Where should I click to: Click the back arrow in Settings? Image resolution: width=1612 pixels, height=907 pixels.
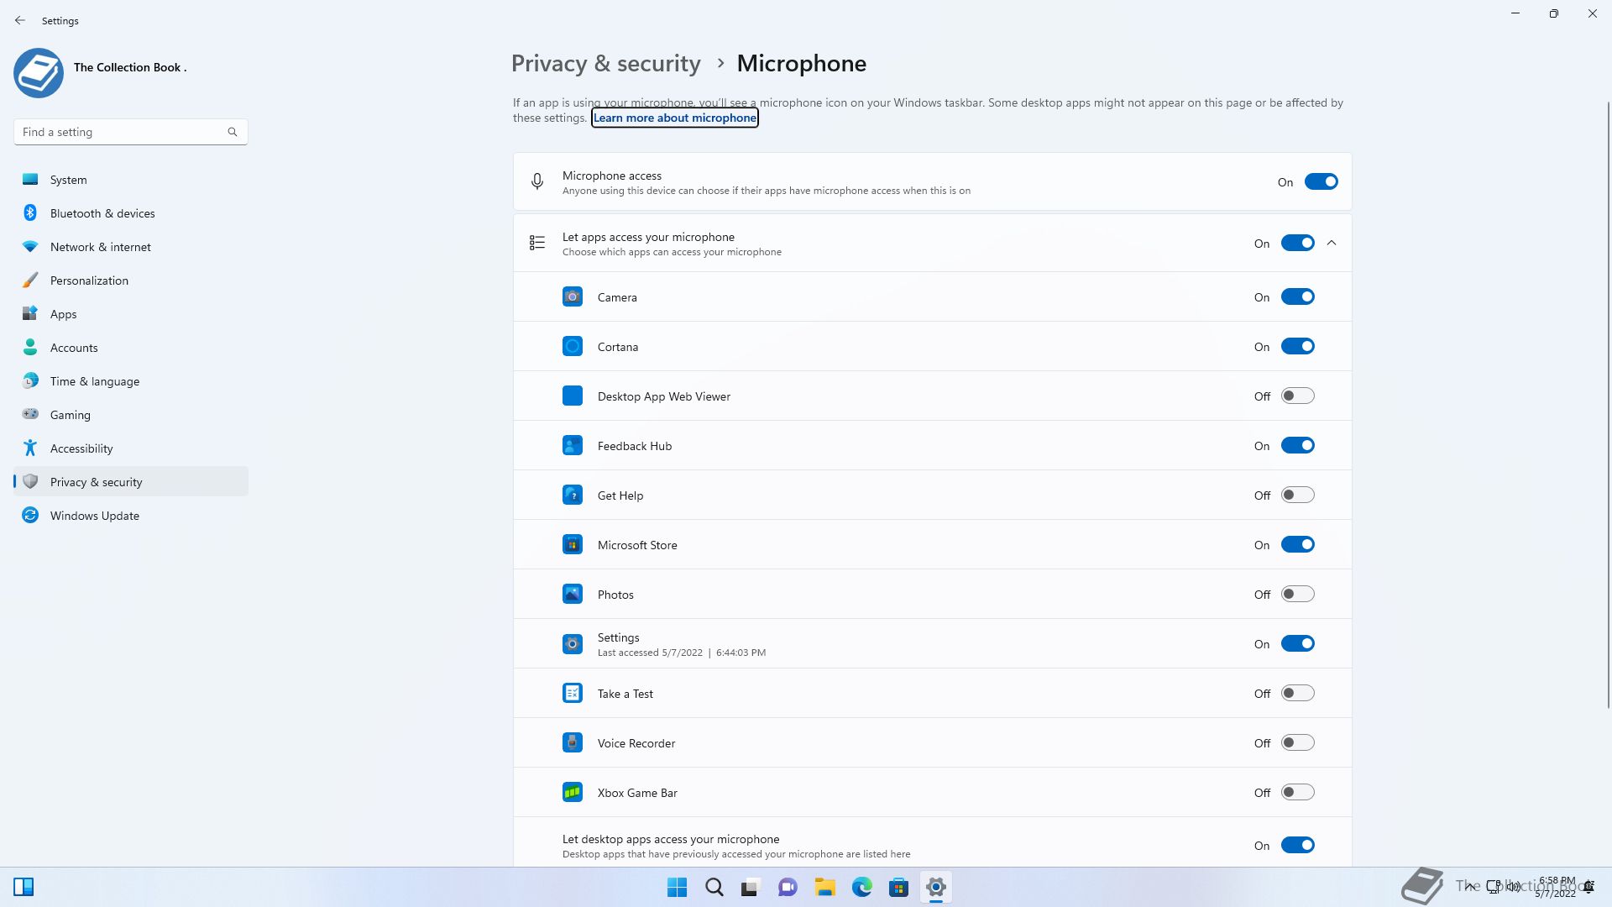(x=20, y=20)
